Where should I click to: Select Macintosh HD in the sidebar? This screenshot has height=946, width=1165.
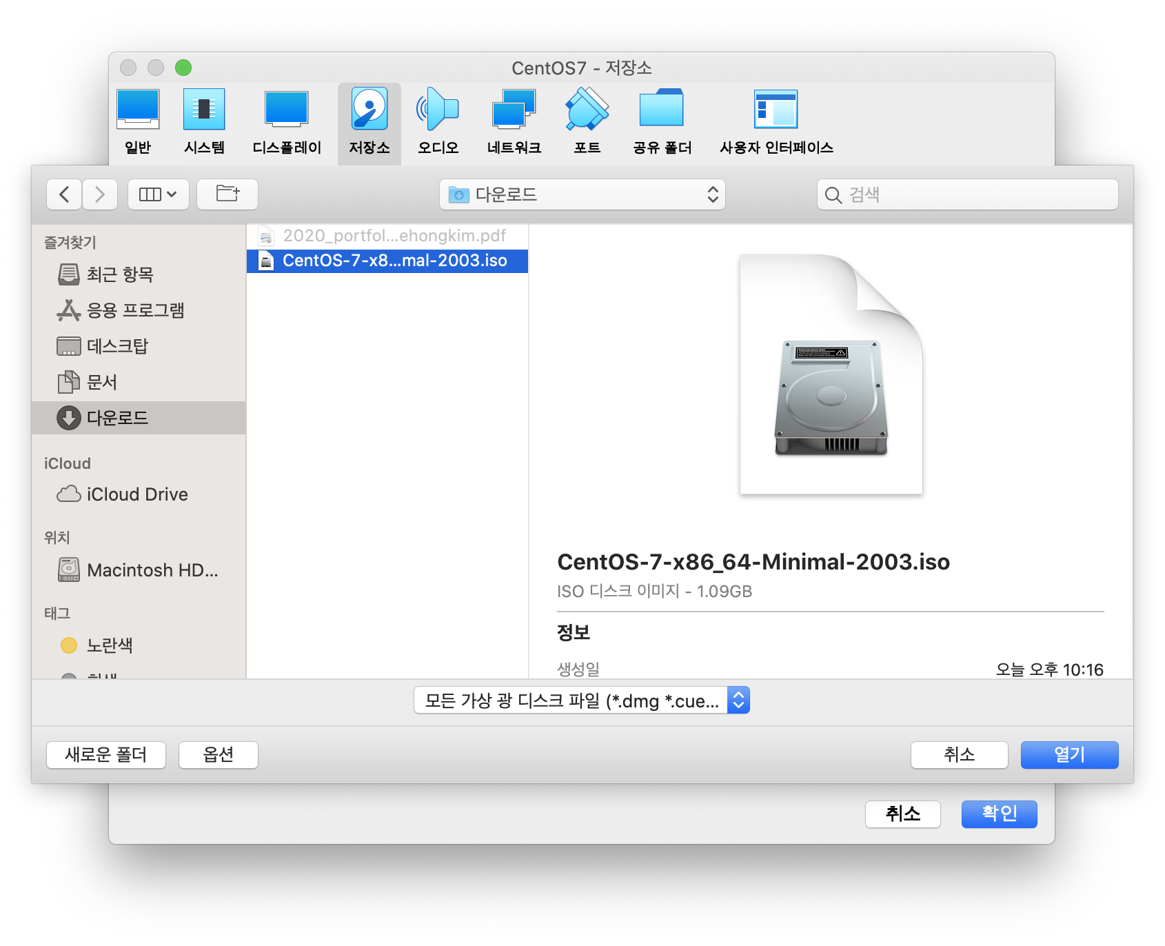tap(139, 570)
